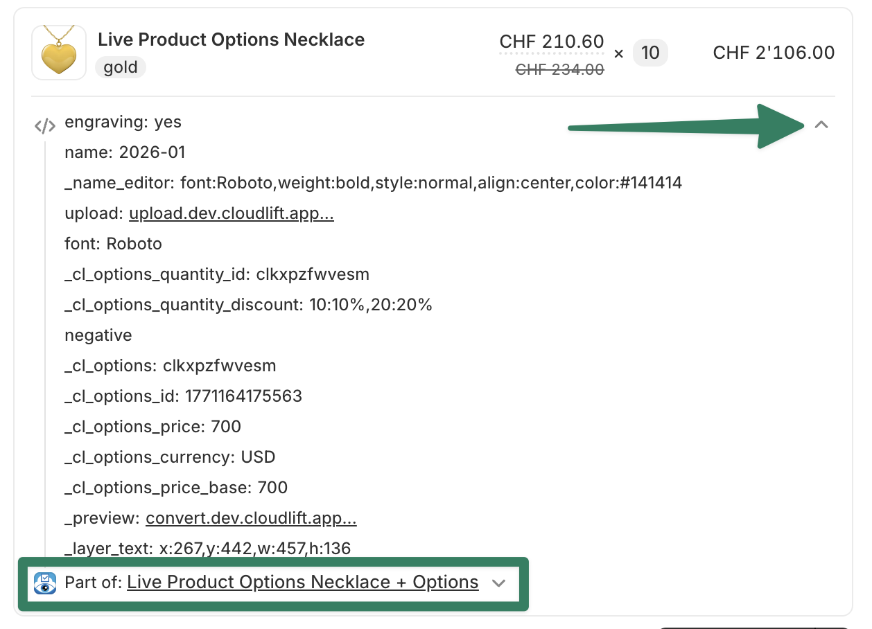Click the gold heart necklace product thumbnail
This screenshot has width=872, height=629.
coord(59,53)
